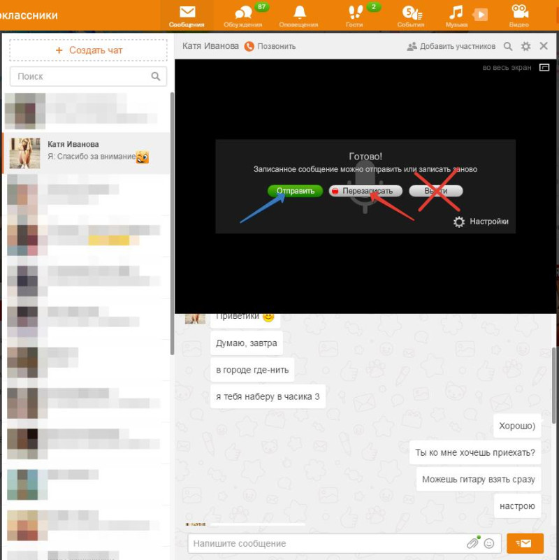Screen dimensions: 559x560
Task: Click the message 'в городе где-нить'
Action: [252, 370]
